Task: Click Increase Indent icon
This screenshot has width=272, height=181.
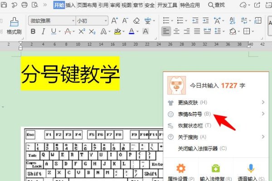Action: tap(205, 21)
